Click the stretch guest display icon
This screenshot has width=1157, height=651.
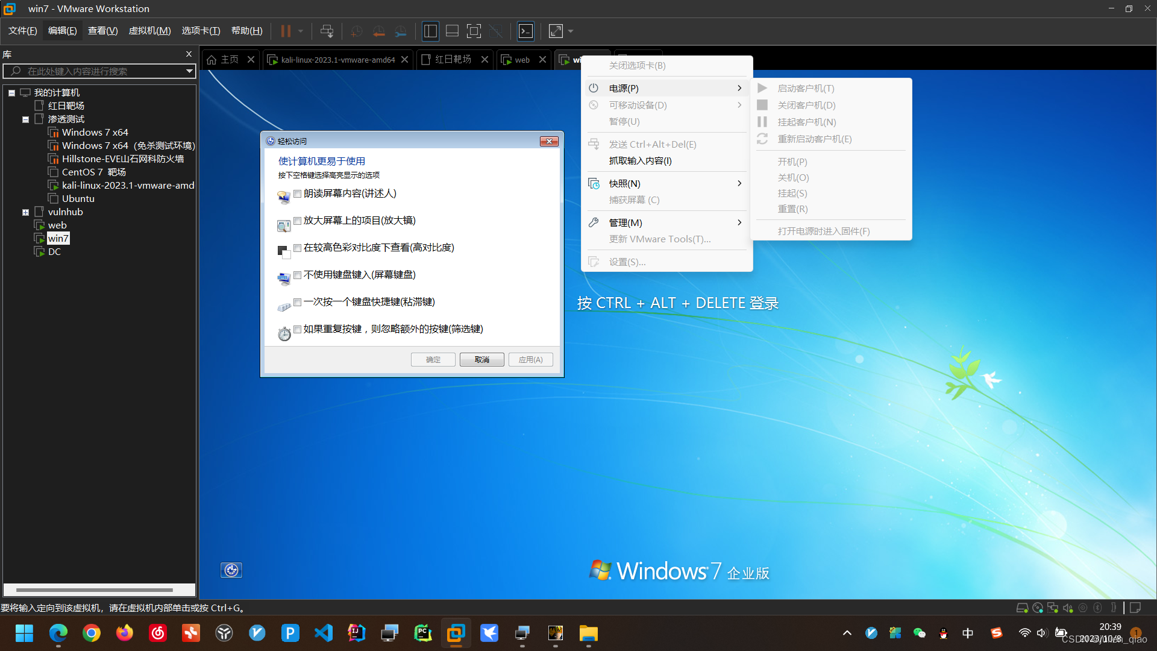coord(556,31)
